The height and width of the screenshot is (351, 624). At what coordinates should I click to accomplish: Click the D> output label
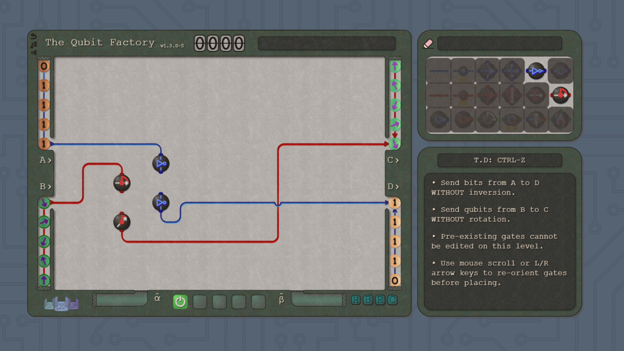click(x=393, y=187)
